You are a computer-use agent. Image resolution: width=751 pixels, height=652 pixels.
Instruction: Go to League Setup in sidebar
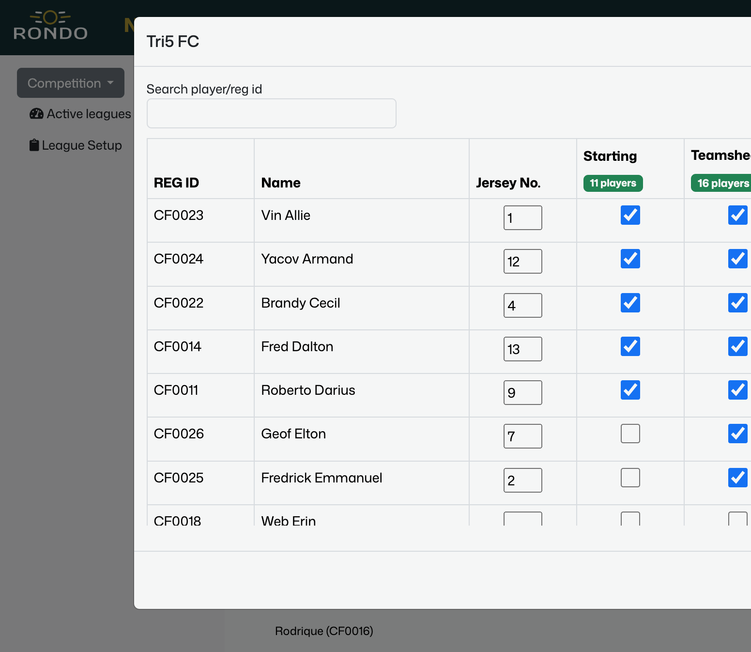pos(81,145)
